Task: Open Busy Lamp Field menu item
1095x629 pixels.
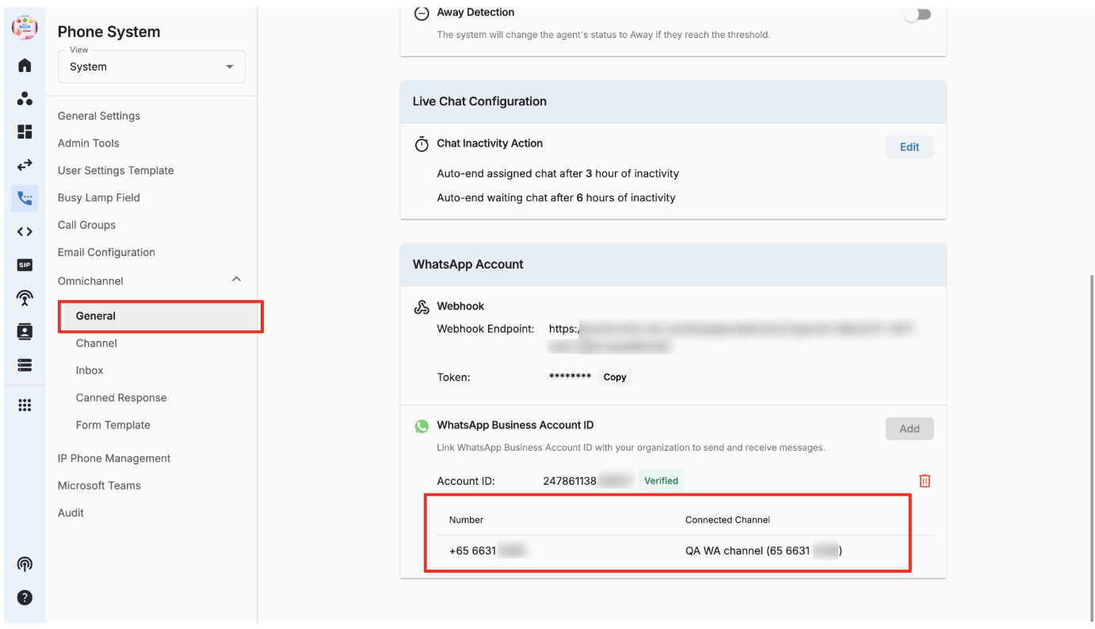Action: click(99, 198)
